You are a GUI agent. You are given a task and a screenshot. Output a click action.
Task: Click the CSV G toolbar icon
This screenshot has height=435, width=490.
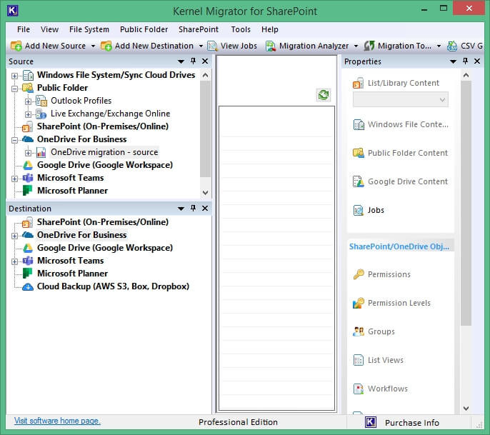point(452,46)
